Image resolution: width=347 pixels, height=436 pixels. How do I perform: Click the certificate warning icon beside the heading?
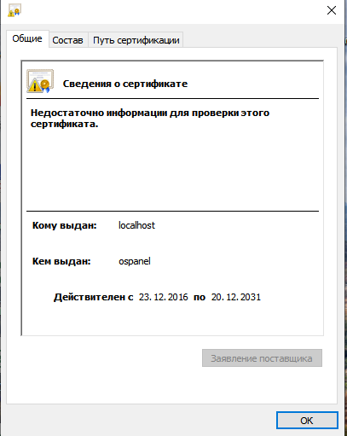click(x=40, y=81)
